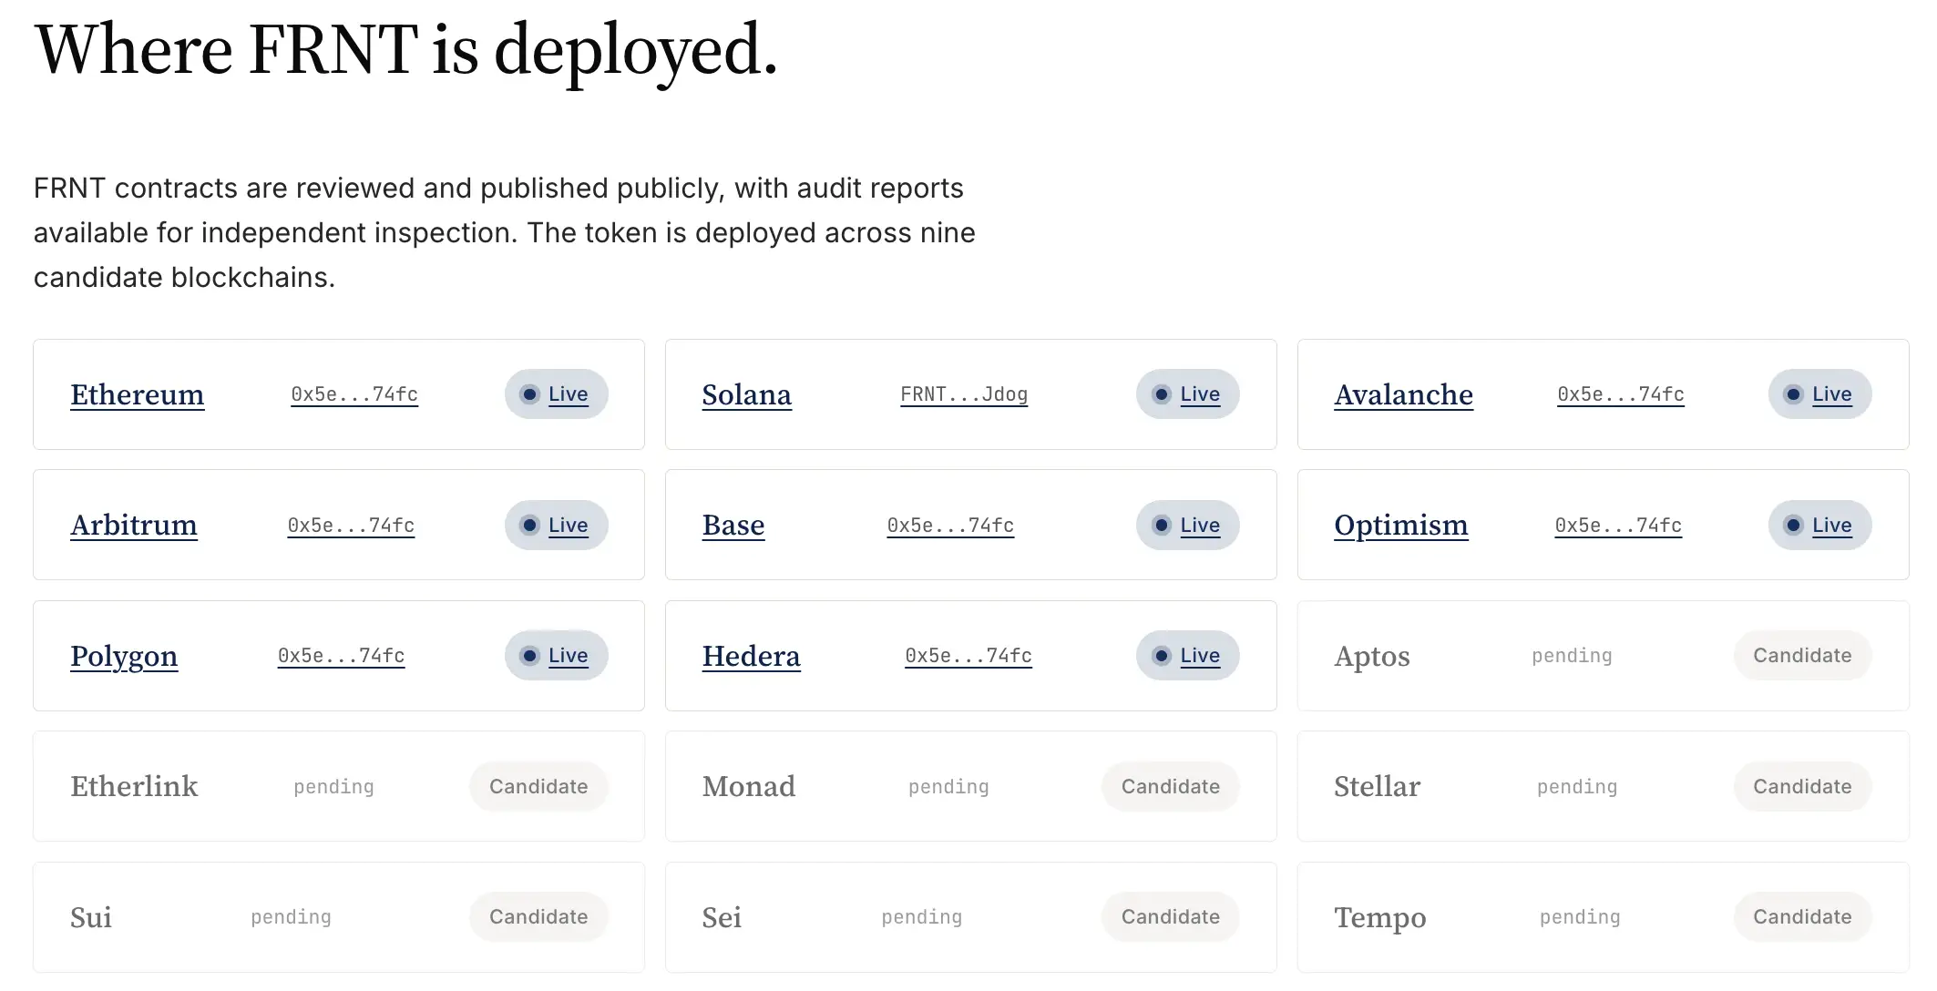Click the Live badge for Hedera
Viewport: 1937px width, 991px height.
(1188, 656)
